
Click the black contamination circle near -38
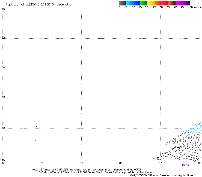(36, 127)
